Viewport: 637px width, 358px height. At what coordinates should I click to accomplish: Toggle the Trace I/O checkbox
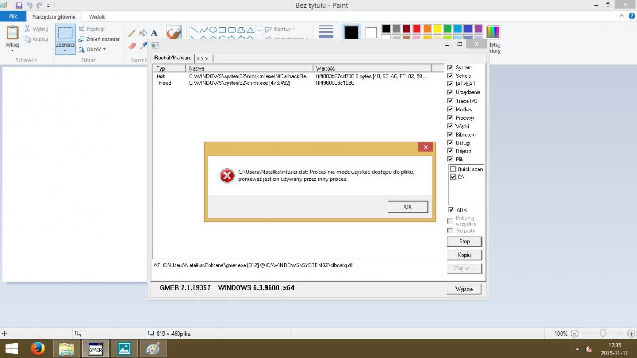[450, 101]
